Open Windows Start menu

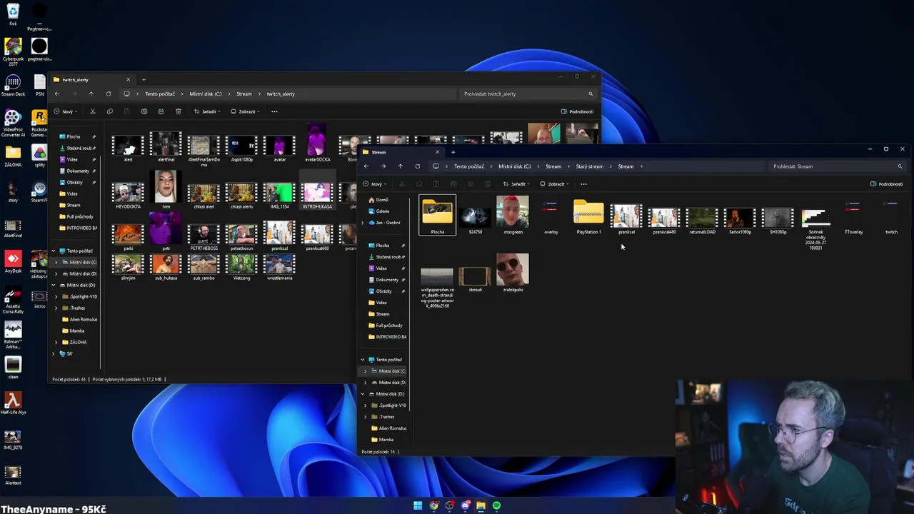coord(418,505)
